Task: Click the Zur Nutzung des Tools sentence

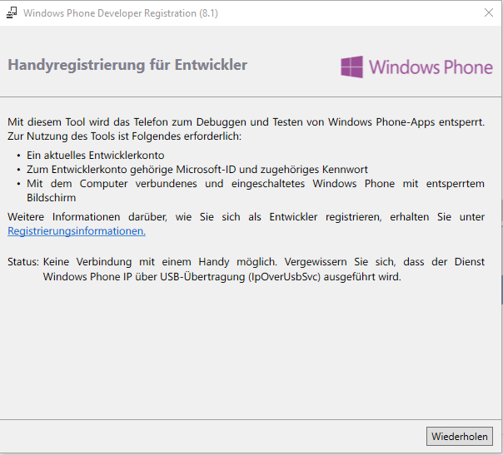Action: coord(124,136)
